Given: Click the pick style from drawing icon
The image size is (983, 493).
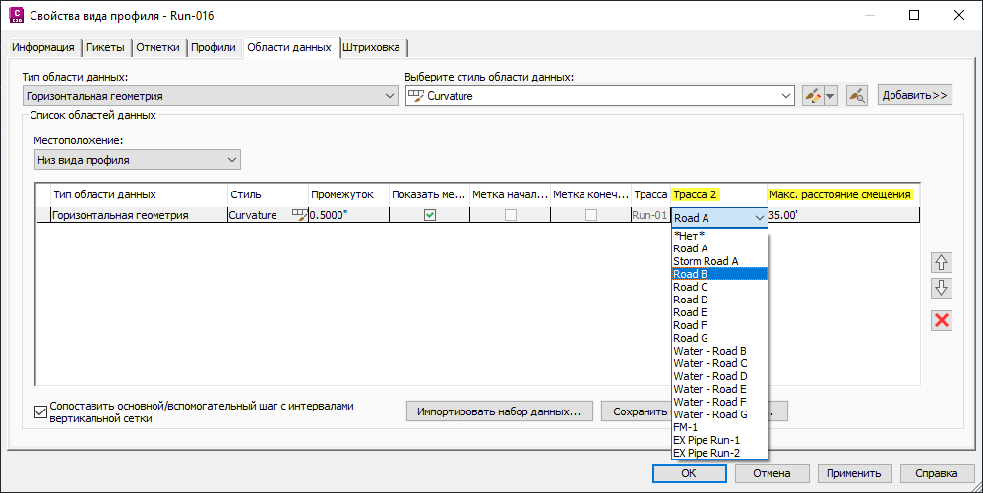Looking at the screenshot, I should pos(857,96).
